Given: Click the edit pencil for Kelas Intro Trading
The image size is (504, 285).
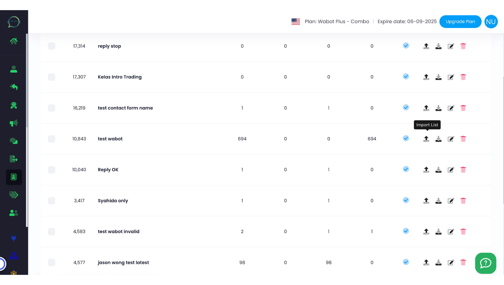Looking at the screenshot, I should click(451, 77).
